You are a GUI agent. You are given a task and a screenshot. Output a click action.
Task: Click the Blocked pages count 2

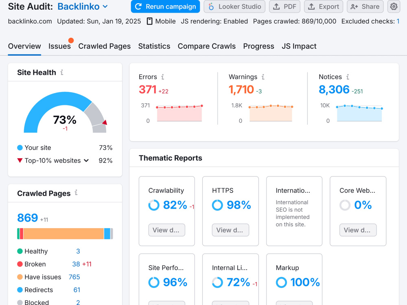click(78, 303)
